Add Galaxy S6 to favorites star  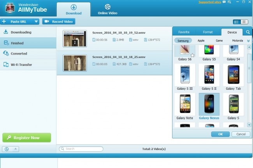(193, 55)
